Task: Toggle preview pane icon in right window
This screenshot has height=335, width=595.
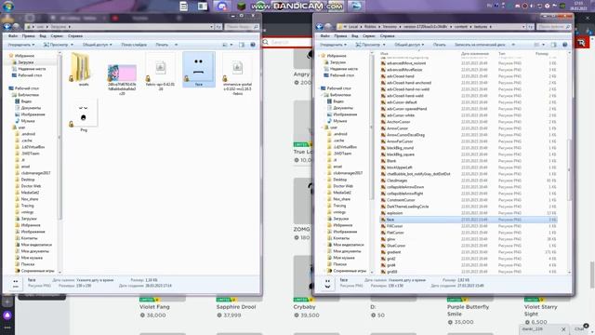Action: click(x=554, y=45)
